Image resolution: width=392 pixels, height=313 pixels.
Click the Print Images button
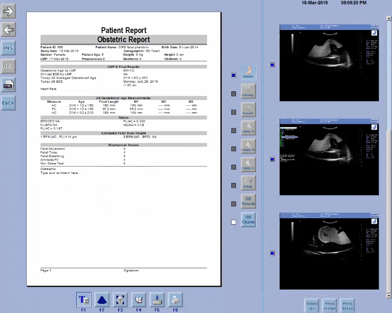(330, 306)
